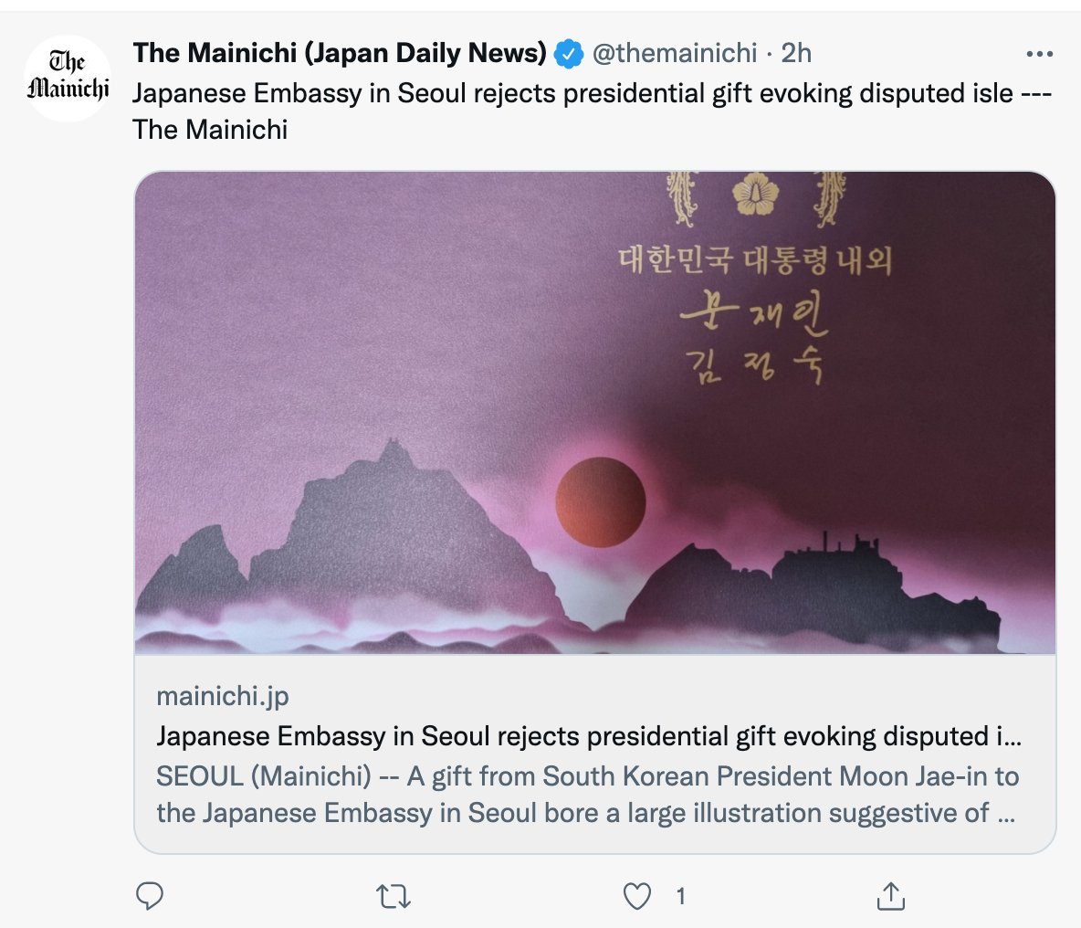Click the blue verified badge
1081x928 pixels.
click(570, 54)
